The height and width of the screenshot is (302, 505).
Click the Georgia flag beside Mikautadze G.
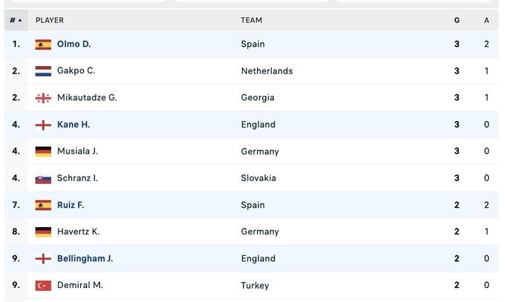pyautogui.click(x=43, y=98)
